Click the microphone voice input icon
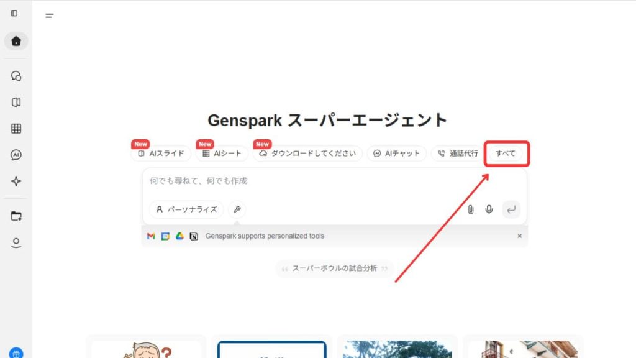Image resolution: width=636 pixels, height=358 pixels. [489, 209]
